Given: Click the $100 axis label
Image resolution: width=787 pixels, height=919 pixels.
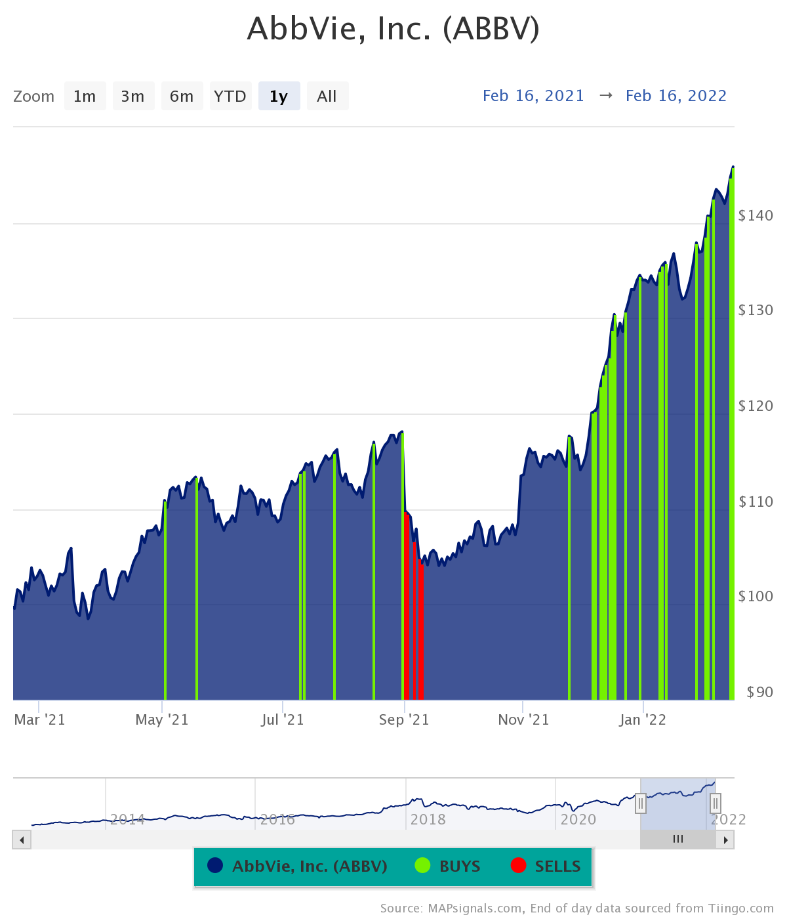Looking at the screenshot, I should [x=756, y=596].
